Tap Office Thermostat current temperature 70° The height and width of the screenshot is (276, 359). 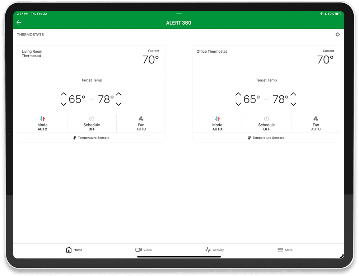[325, 60]
